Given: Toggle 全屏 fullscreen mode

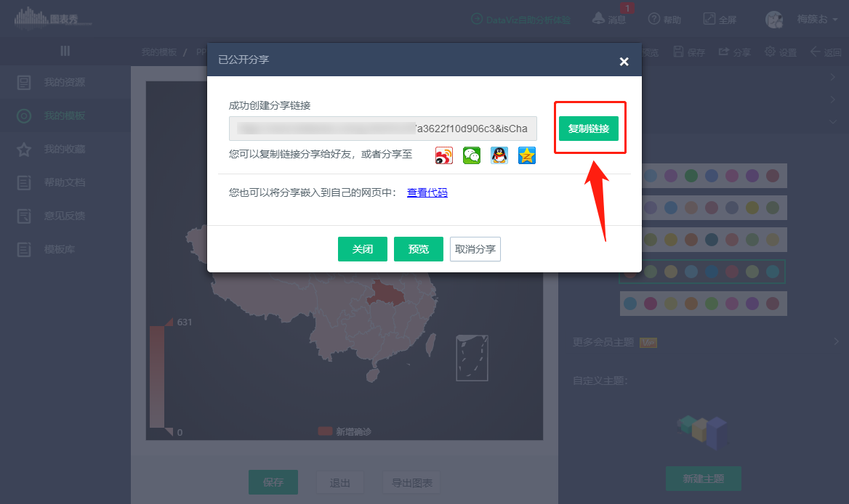Looking at the screenshot, I should click(720, 20).
